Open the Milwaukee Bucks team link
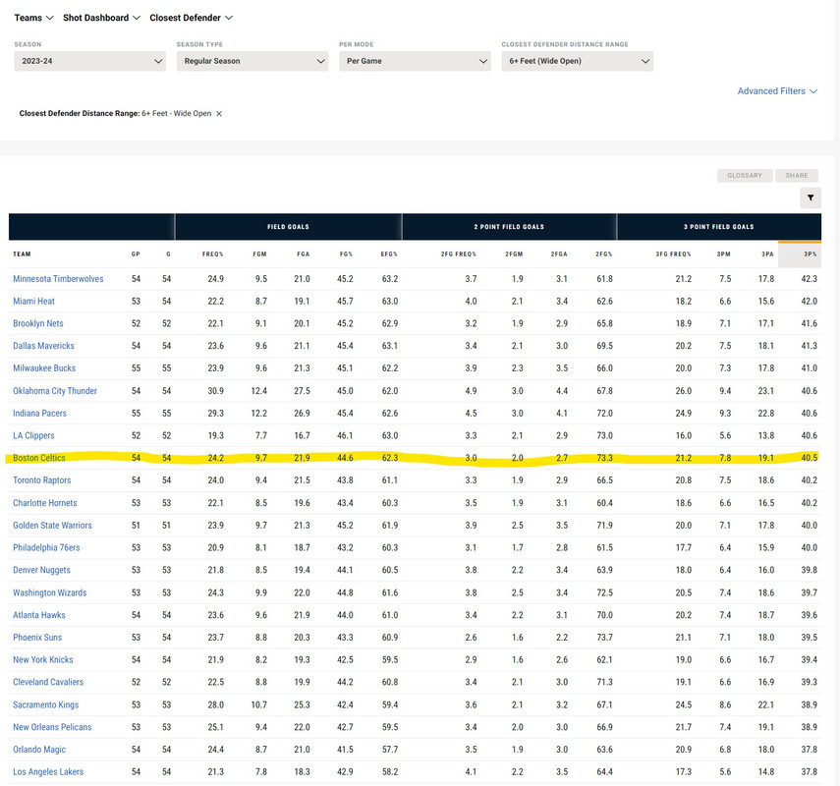Viewport: 840px width, 786px height. point(44,368)
